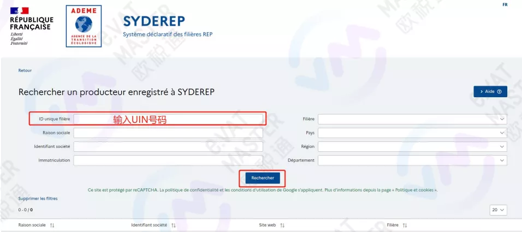Screen dimensions: 522x232
Task: Sort by Raison sociale column arrows
Action: [x=52, y=225]
